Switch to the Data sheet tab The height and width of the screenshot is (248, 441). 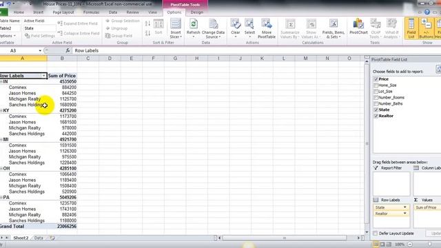(39, 238)
